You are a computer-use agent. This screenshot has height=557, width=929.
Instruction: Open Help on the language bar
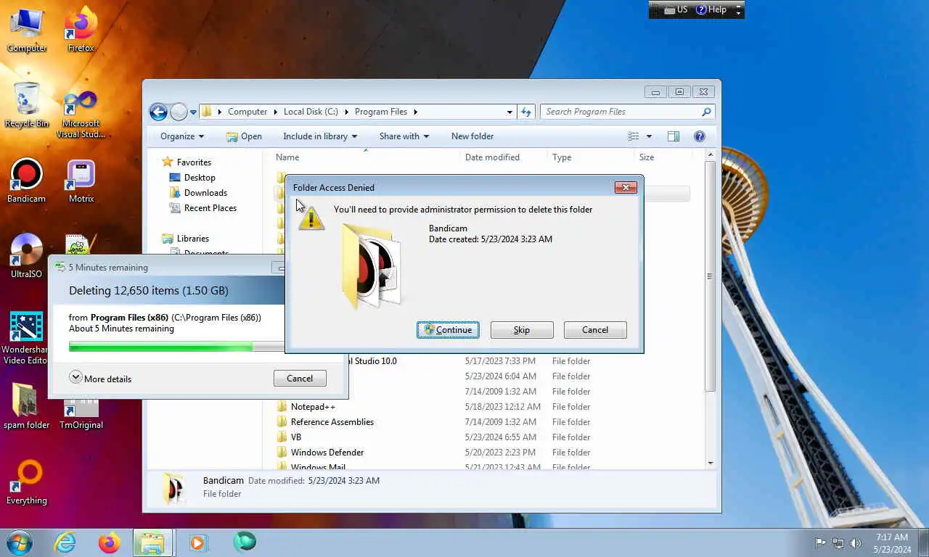point(711,9)
